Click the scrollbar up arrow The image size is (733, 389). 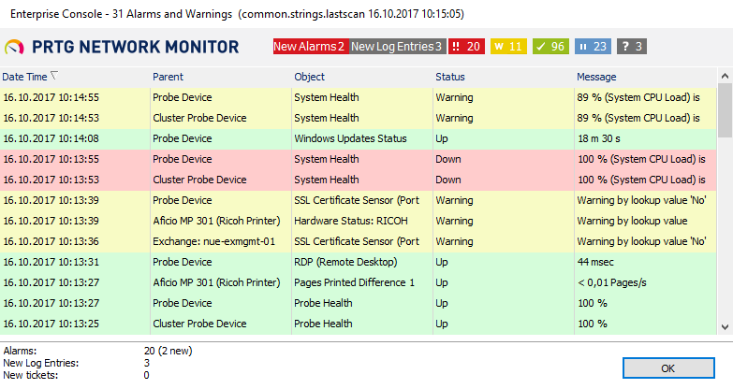coord(725,76)
